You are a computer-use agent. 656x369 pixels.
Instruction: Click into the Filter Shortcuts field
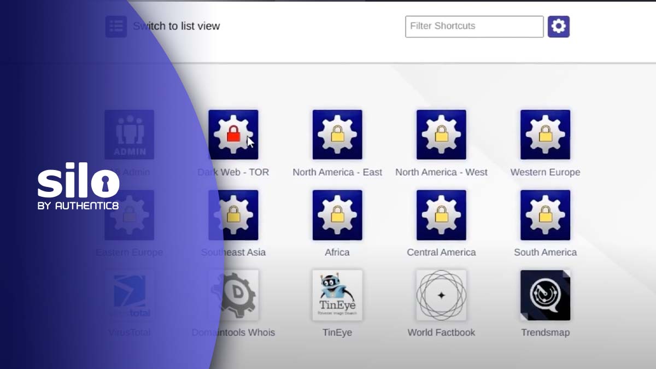[475, 26]
